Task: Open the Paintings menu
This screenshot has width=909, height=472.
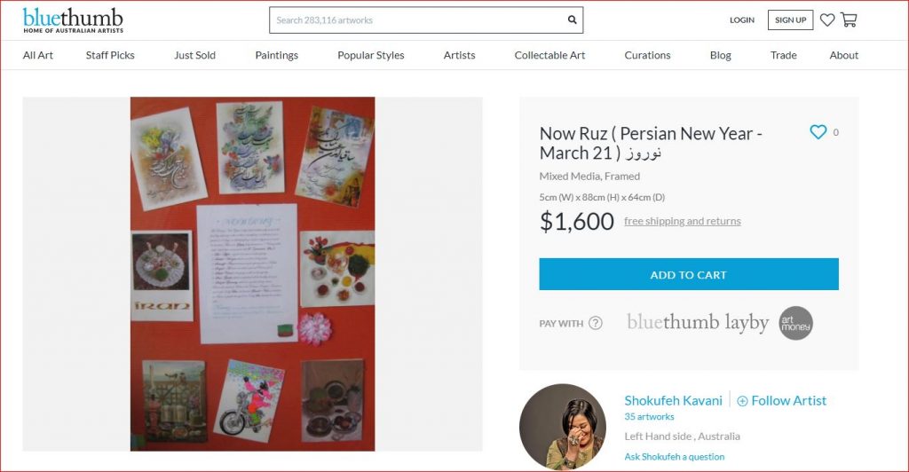Action: pyautogui.click(x=277, y=55)
